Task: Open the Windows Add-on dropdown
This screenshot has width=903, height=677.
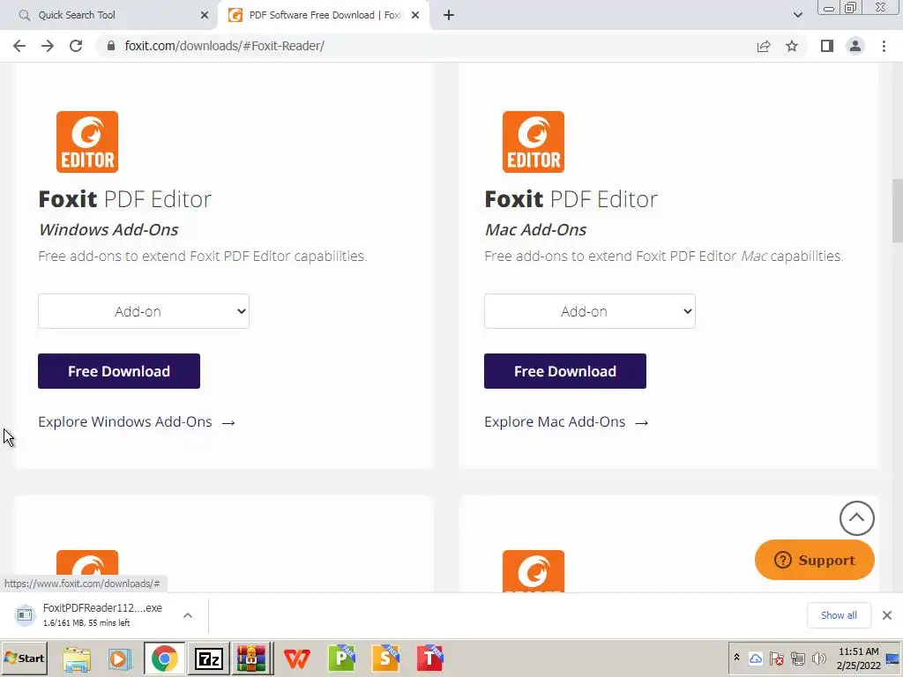Action: (x=144, y=311)
